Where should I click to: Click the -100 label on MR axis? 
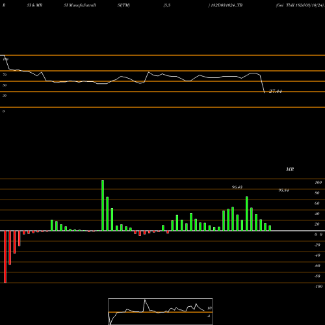click(x=318, y=287)
